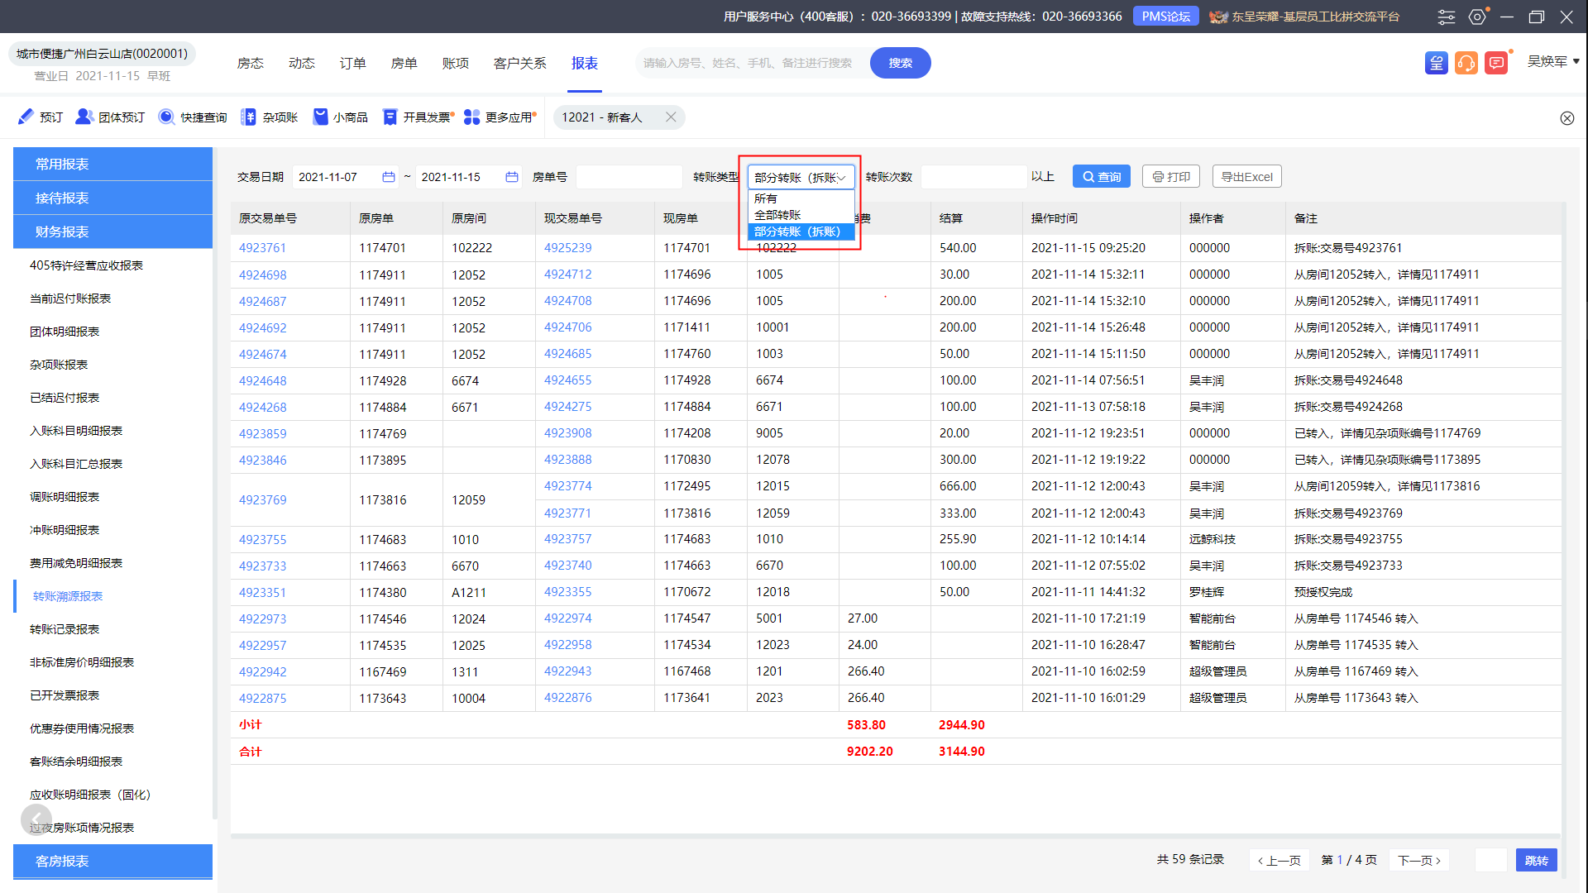Click the 跳转 jump button

click(x=1536, y=860)
